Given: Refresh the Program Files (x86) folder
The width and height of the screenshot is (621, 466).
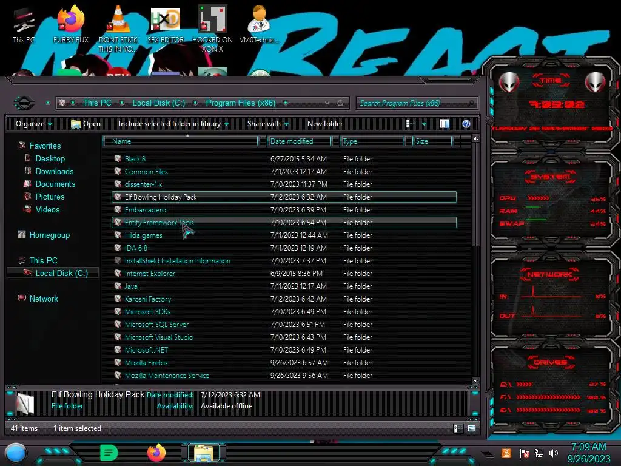Looking at the screenshot, I should [x=340, y=103].
